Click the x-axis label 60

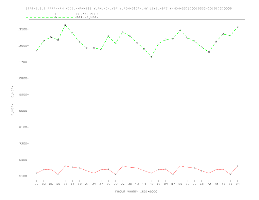click(x=180, y=184)
